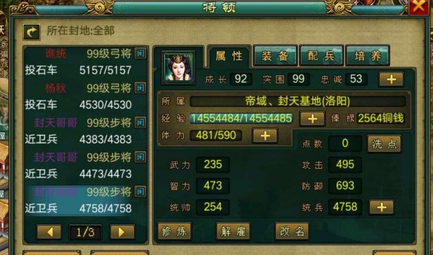
Task: Restore stamina with plus beside 体力
Action: tap(265, 136)
